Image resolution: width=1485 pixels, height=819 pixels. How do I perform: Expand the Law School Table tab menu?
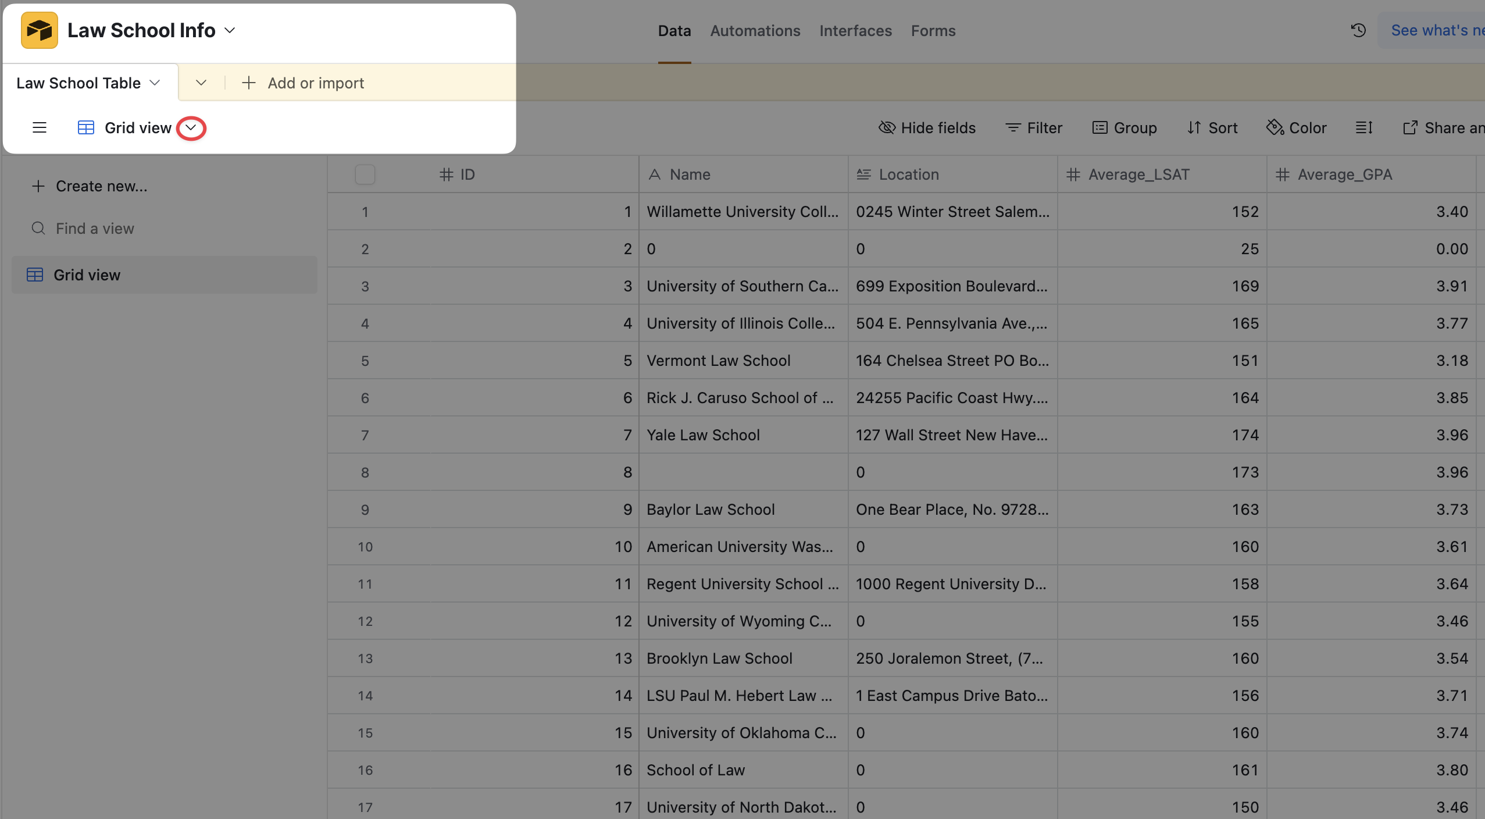click(155, 83)
